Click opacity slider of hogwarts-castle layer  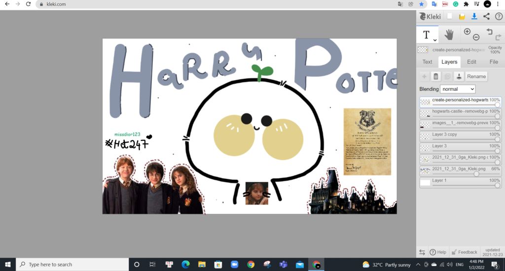coord(466,116)
